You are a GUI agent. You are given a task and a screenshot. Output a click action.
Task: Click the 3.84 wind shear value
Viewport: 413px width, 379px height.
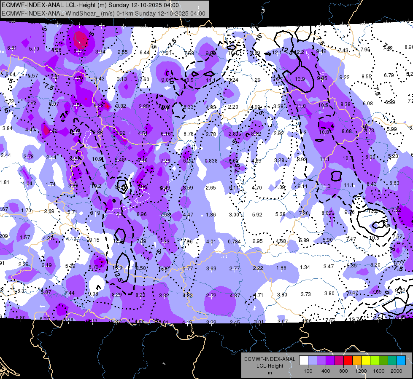[7, 128]
